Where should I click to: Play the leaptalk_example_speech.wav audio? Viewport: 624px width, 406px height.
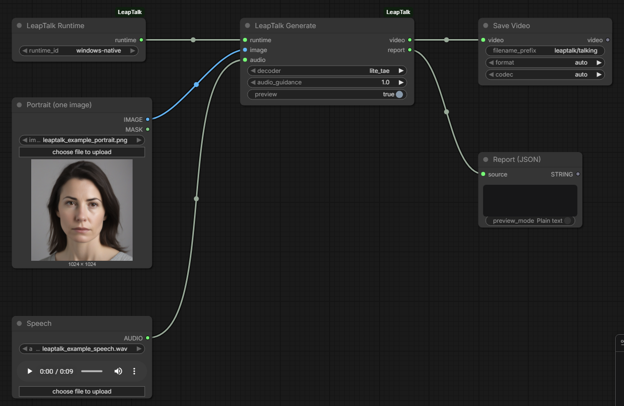coord(30,371)
